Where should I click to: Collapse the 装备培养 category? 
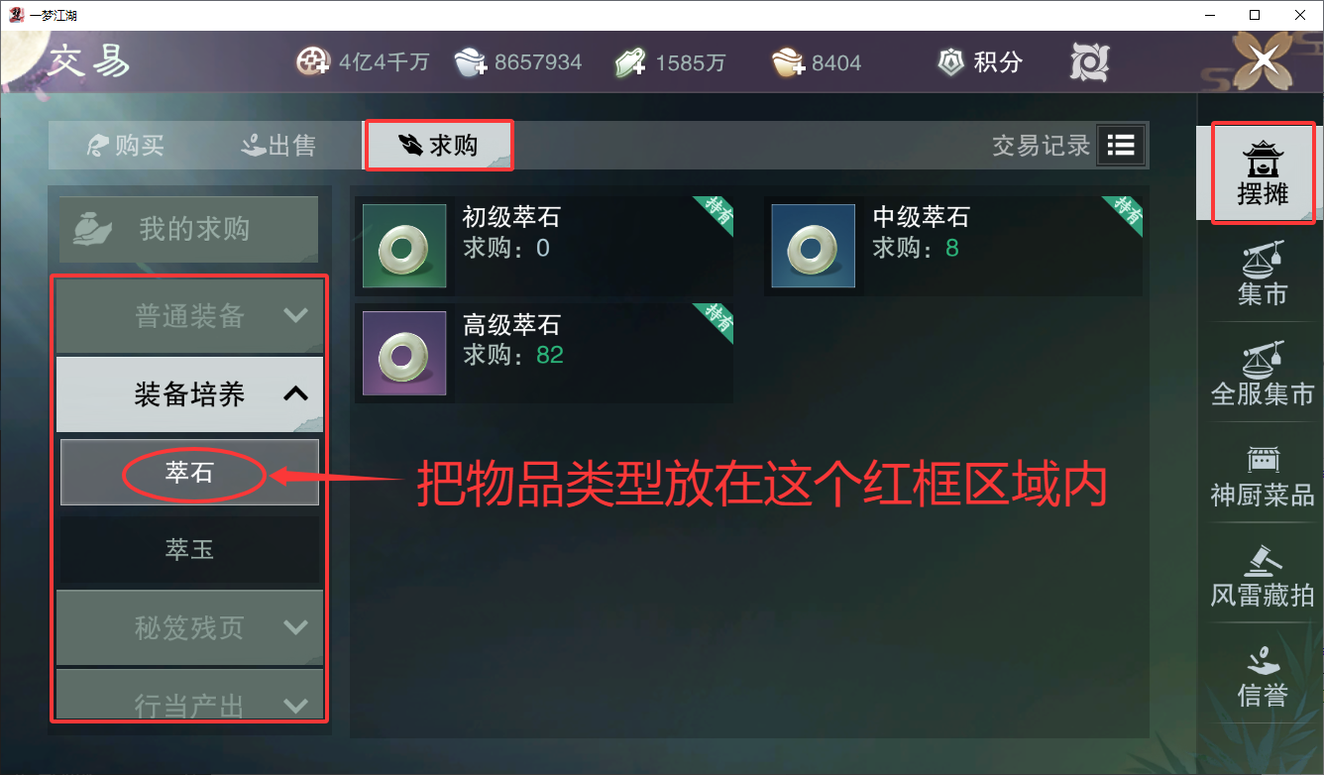click(x=190, y=394)
